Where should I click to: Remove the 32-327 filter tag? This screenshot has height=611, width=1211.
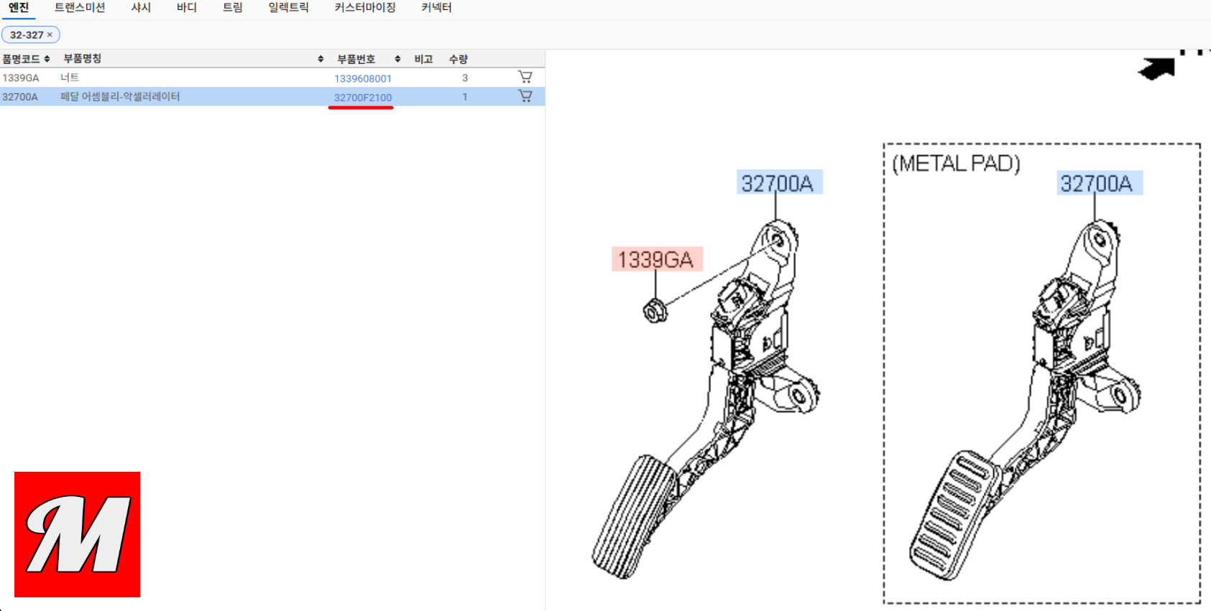point(50,34)
